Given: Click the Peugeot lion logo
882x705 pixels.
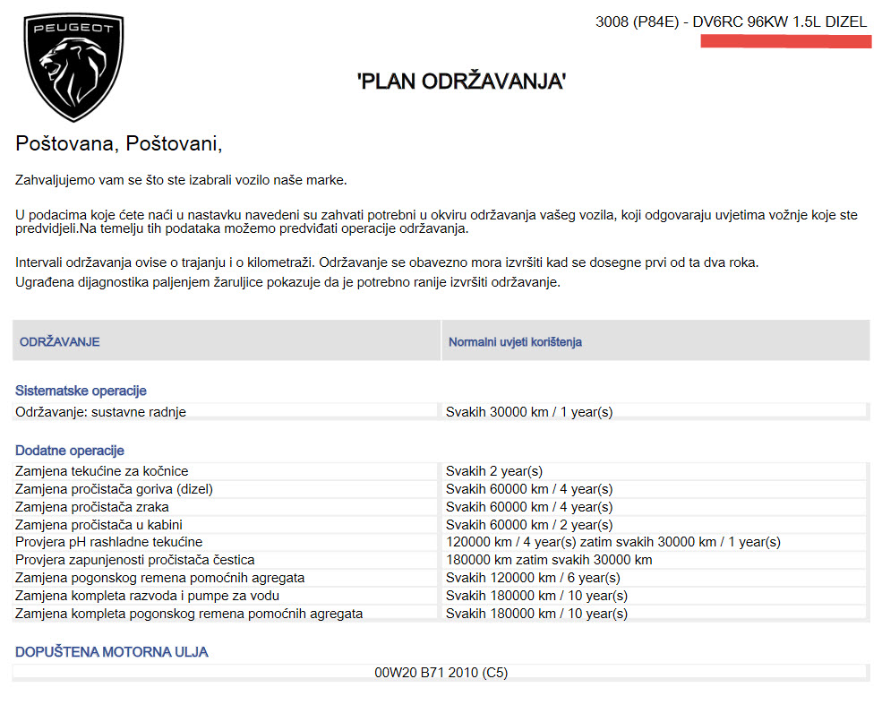Looking at the screenshot, I should [x=73, y=67].
